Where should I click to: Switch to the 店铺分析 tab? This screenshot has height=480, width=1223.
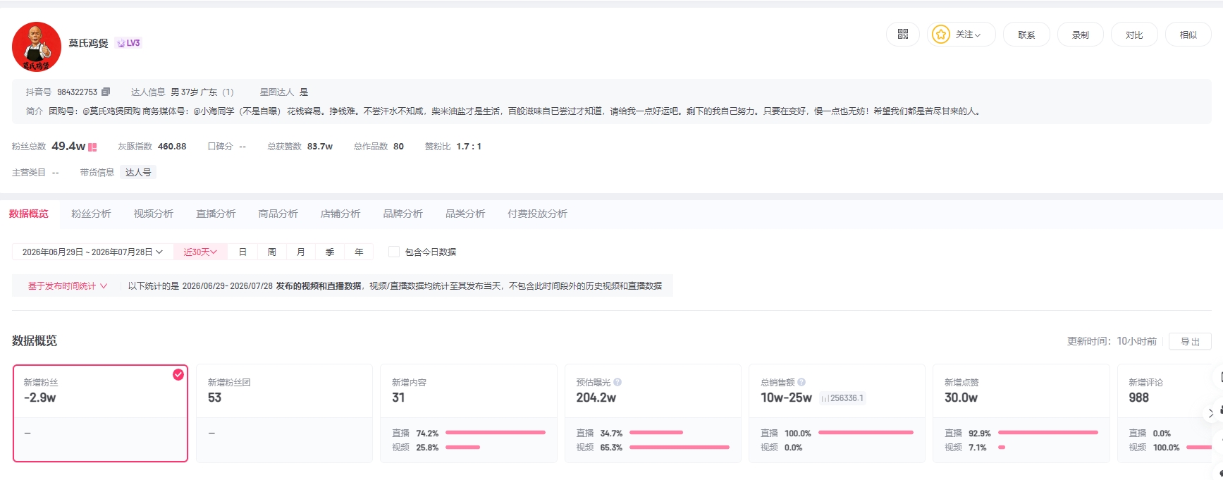[x=340, y=214]
